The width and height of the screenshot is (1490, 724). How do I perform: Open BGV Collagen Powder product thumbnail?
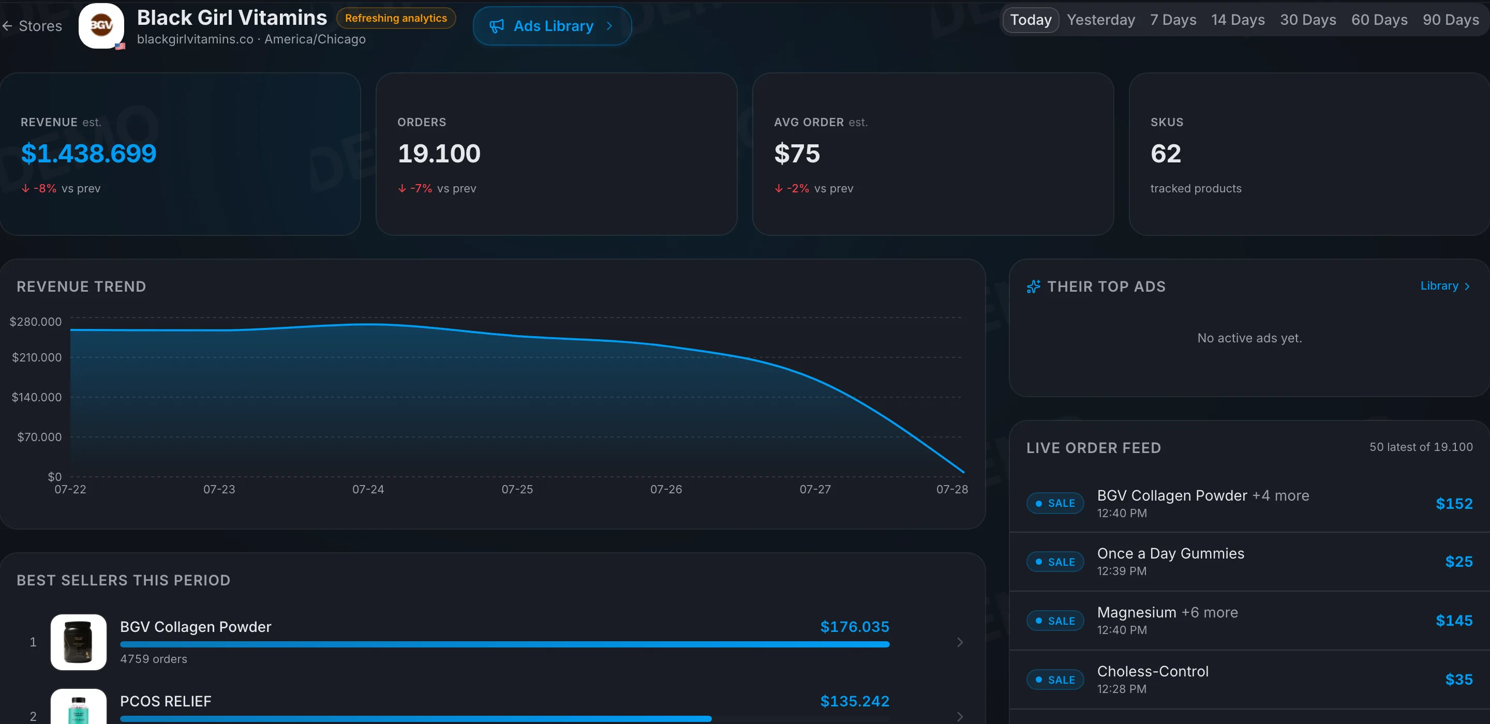tap(79, 642)
